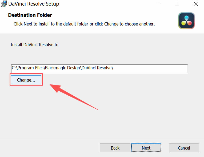Close the setup window
204x157 pixels.
tap(196, 4)
